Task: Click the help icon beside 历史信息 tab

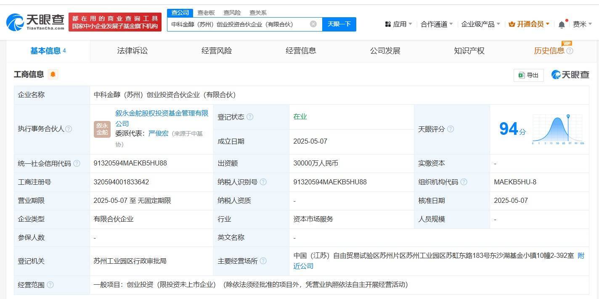Action: pyautogui.click(x=570, y=51)
